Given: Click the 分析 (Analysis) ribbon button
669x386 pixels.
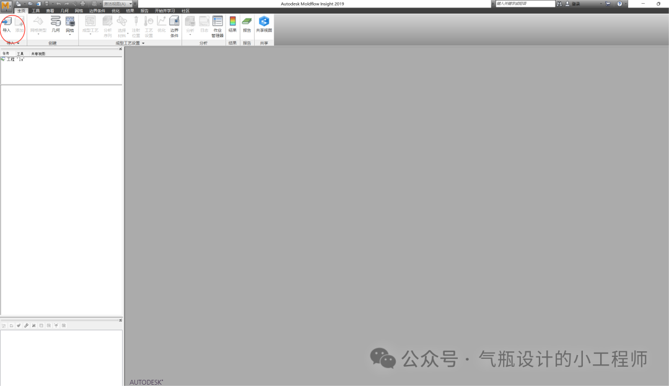Looking at the screenshot, I should click(190, 25).
